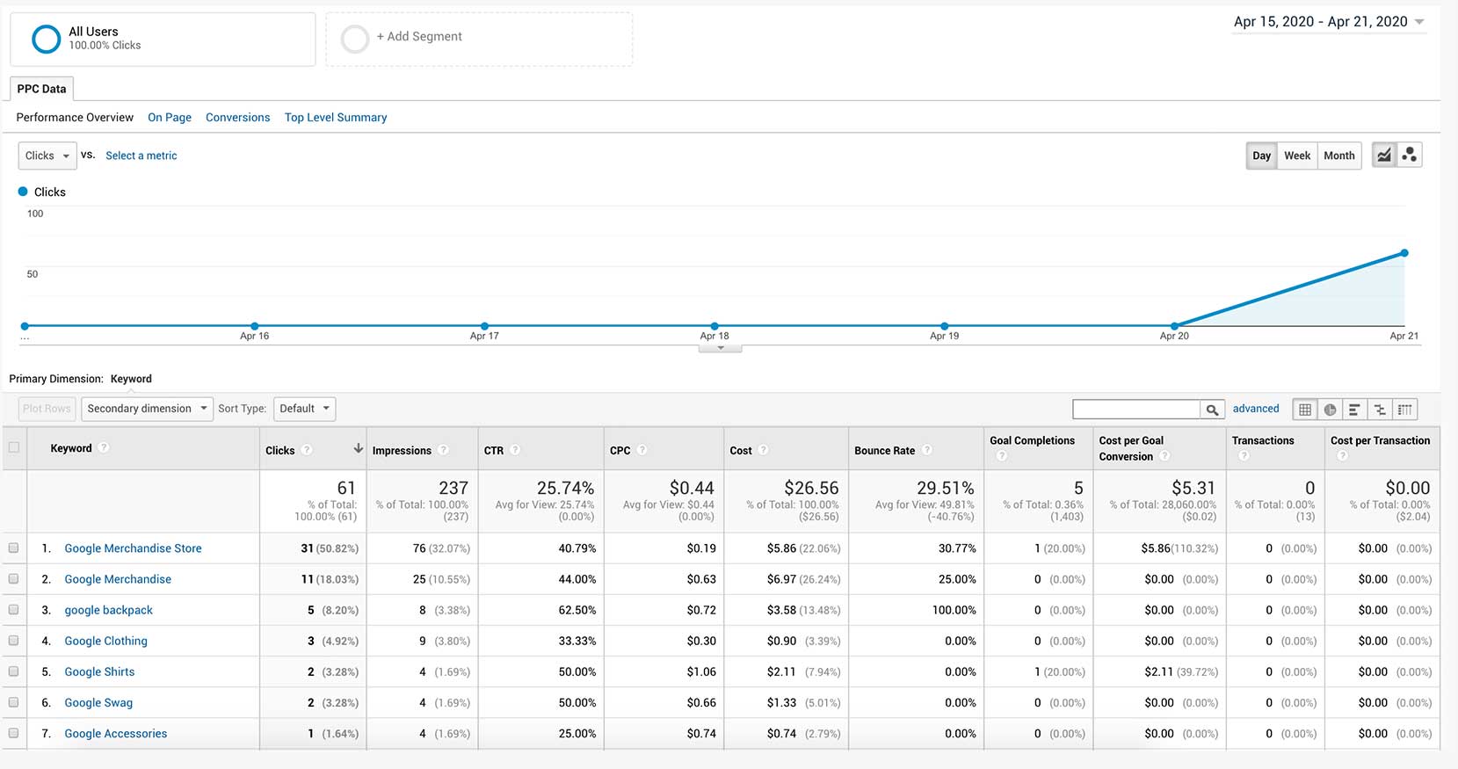Click the 62.50% CTR cell
The height and width of the screenshot is (769, 1458).
click(x=577, y=610)
